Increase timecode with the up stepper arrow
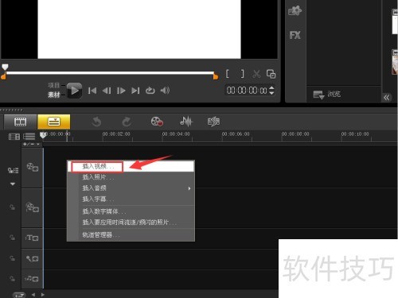Image resolution: width=398 pixels, height=298 pixels. coord(271,88)
